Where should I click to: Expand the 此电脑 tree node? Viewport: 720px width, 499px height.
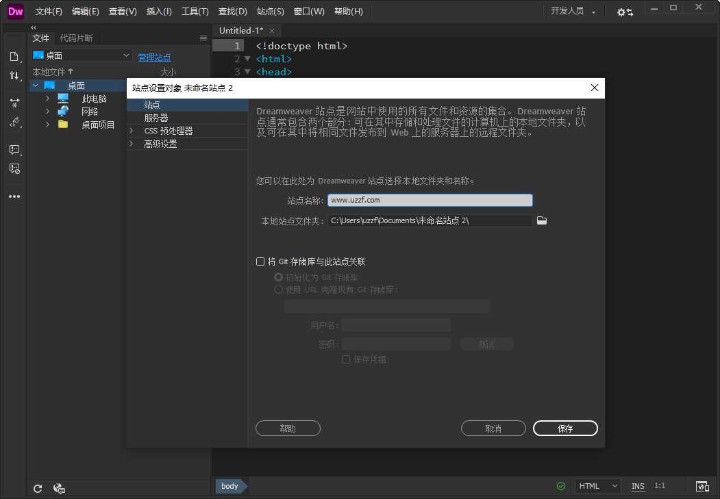[47, 98]
